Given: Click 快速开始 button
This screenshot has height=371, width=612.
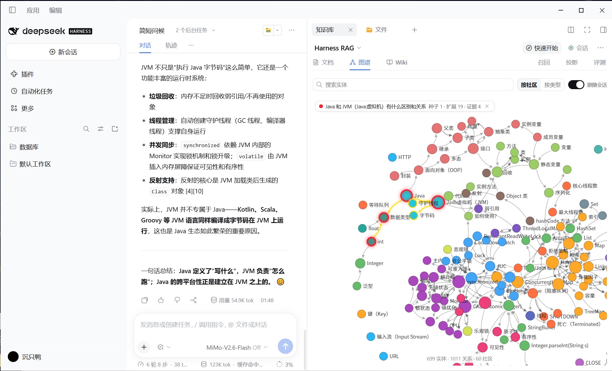Looking at the screenshot, I should point(542,48).
